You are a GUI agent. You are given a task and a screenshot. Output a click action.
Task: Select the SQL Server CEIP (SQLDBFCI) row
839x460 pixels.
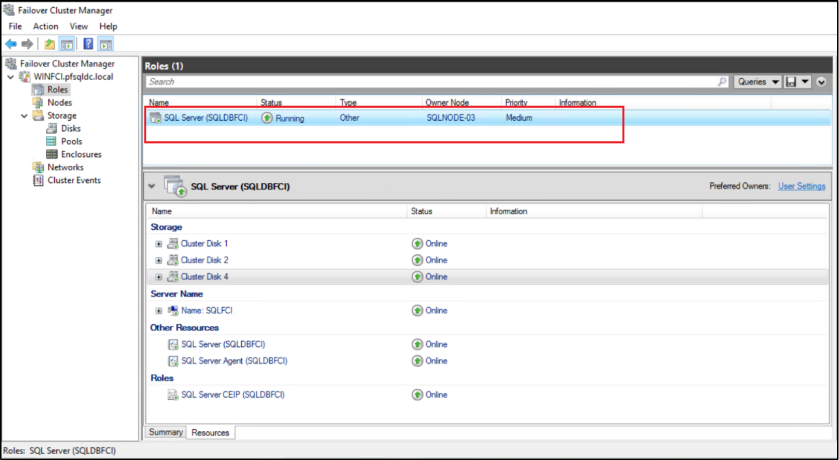487,395
